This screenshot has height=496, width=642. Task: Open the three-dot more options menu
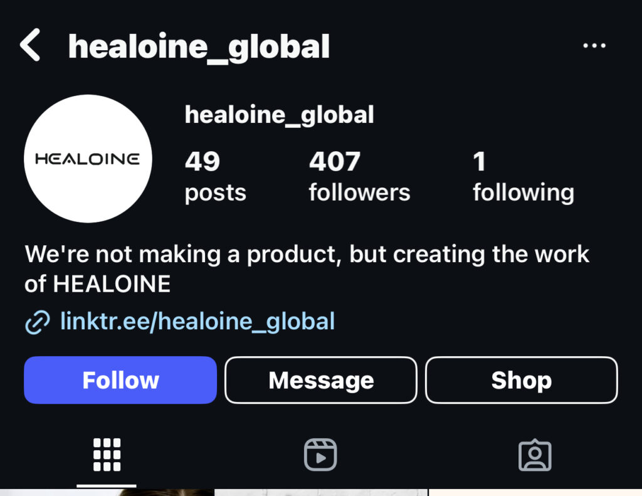pos(594,46)
